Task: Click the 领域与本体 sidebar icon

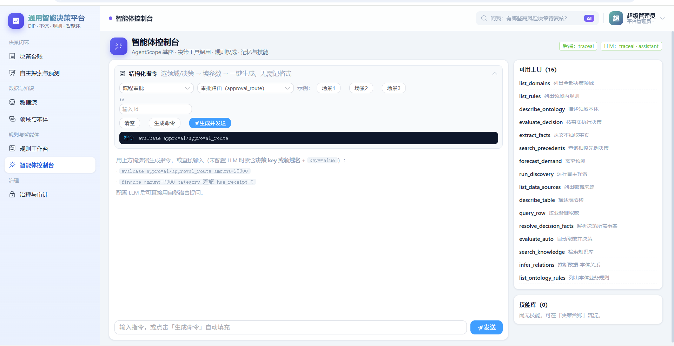Action: point(12,119)
